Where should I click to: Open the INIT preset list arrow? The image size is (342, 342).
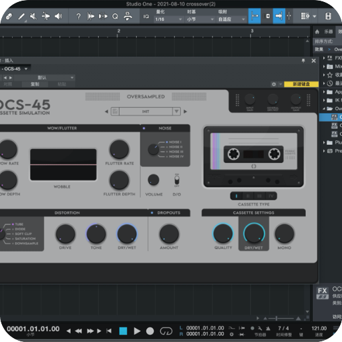click(176, 111)
